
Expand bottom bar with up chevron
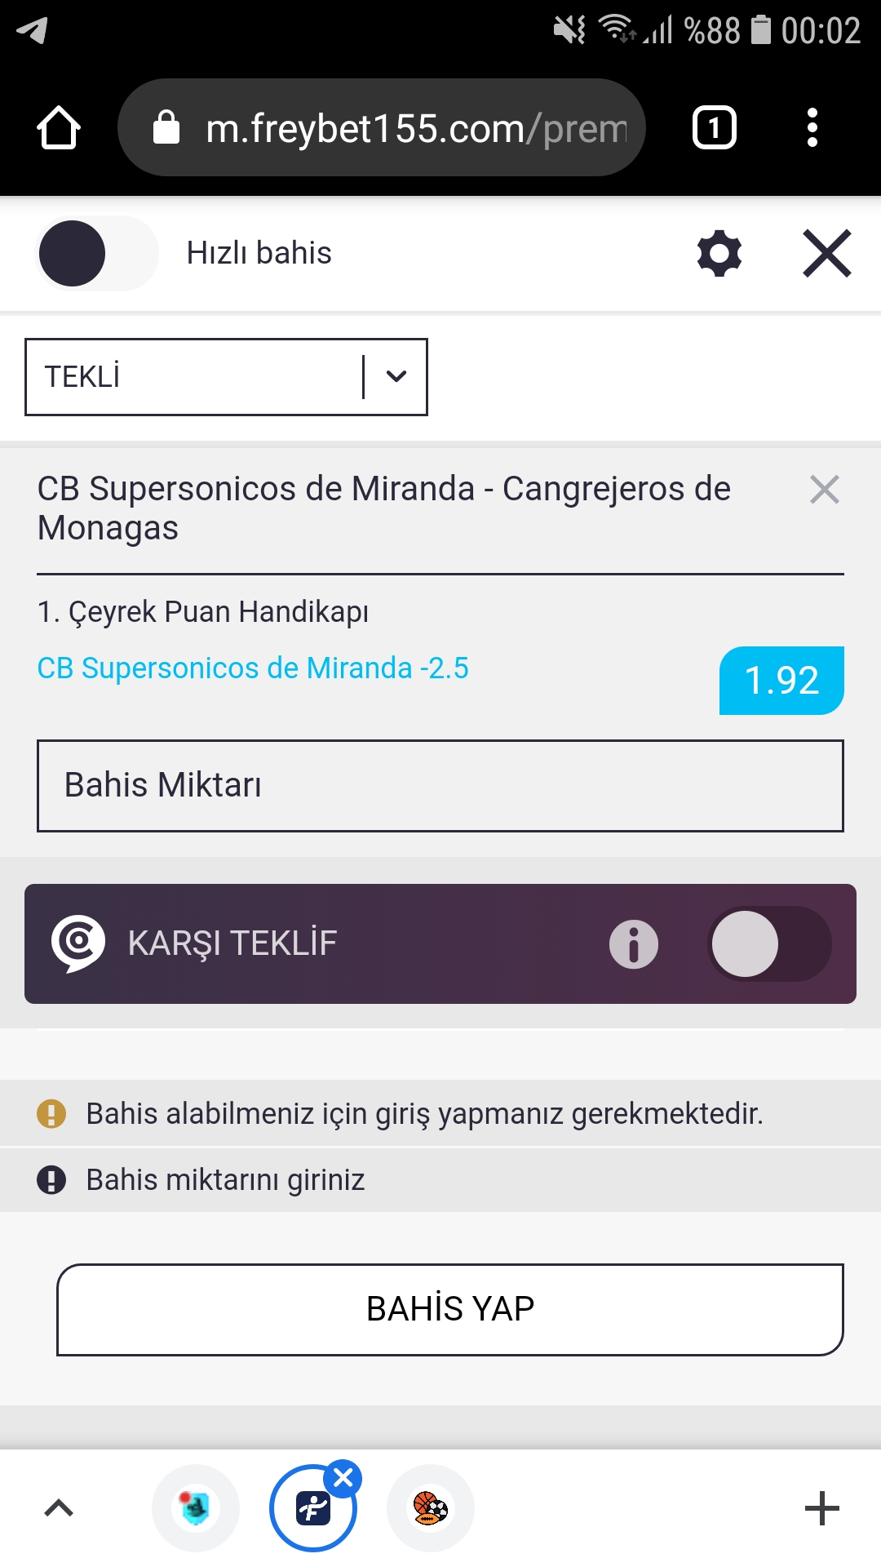tap(59, 1508)
